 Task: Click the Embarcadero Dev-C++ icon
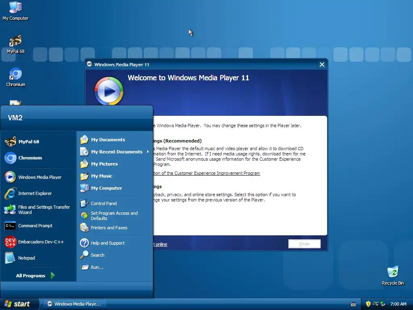point(10,242)
